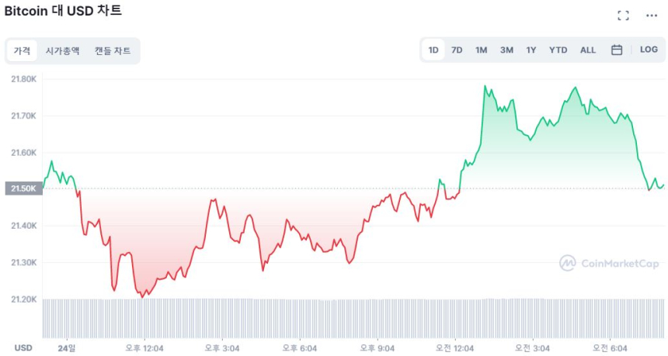The image size is (668, 356).
Task: Open the calendar date range picker
Action: (x=617, y=50)
